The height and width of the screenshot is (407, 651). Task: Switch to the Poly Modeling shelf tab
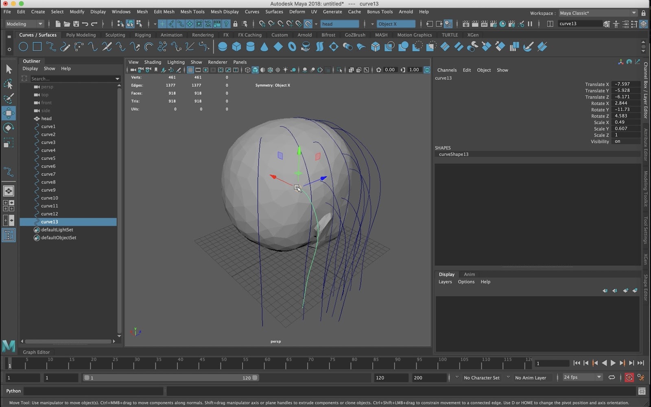(81, 35)
